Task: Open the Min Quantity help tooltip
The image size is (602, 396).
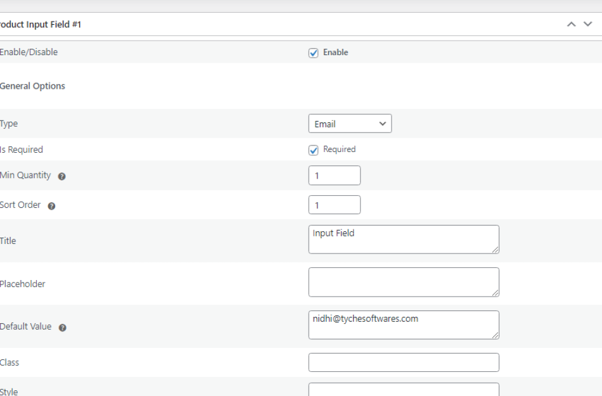Action: (x=63, y=176)
